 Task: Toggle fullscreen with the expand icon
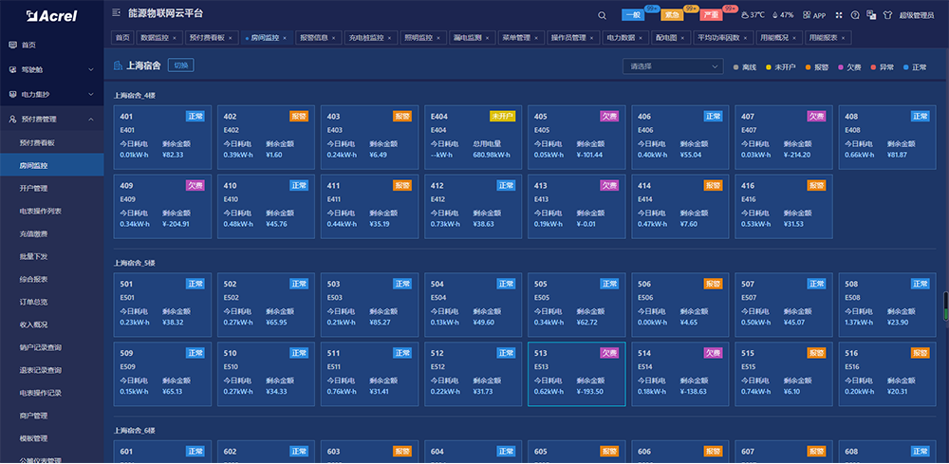[x=841, y=15]
